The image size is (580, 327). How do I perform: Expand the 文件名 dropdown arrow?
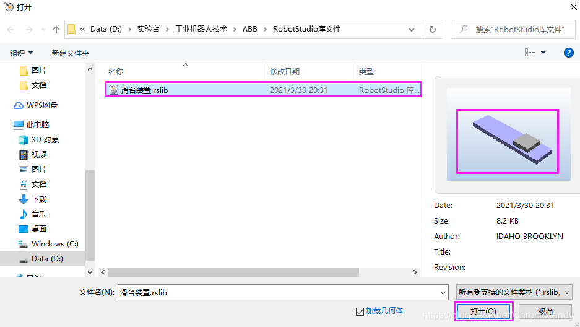click(443, 292)
